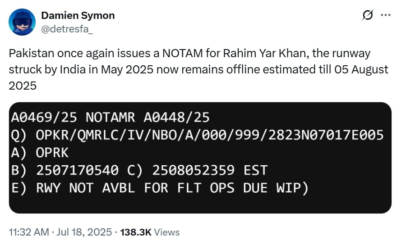Click the Jul 18, 2025 post date
The image size is (401, 245).
(x=84, y=232)
